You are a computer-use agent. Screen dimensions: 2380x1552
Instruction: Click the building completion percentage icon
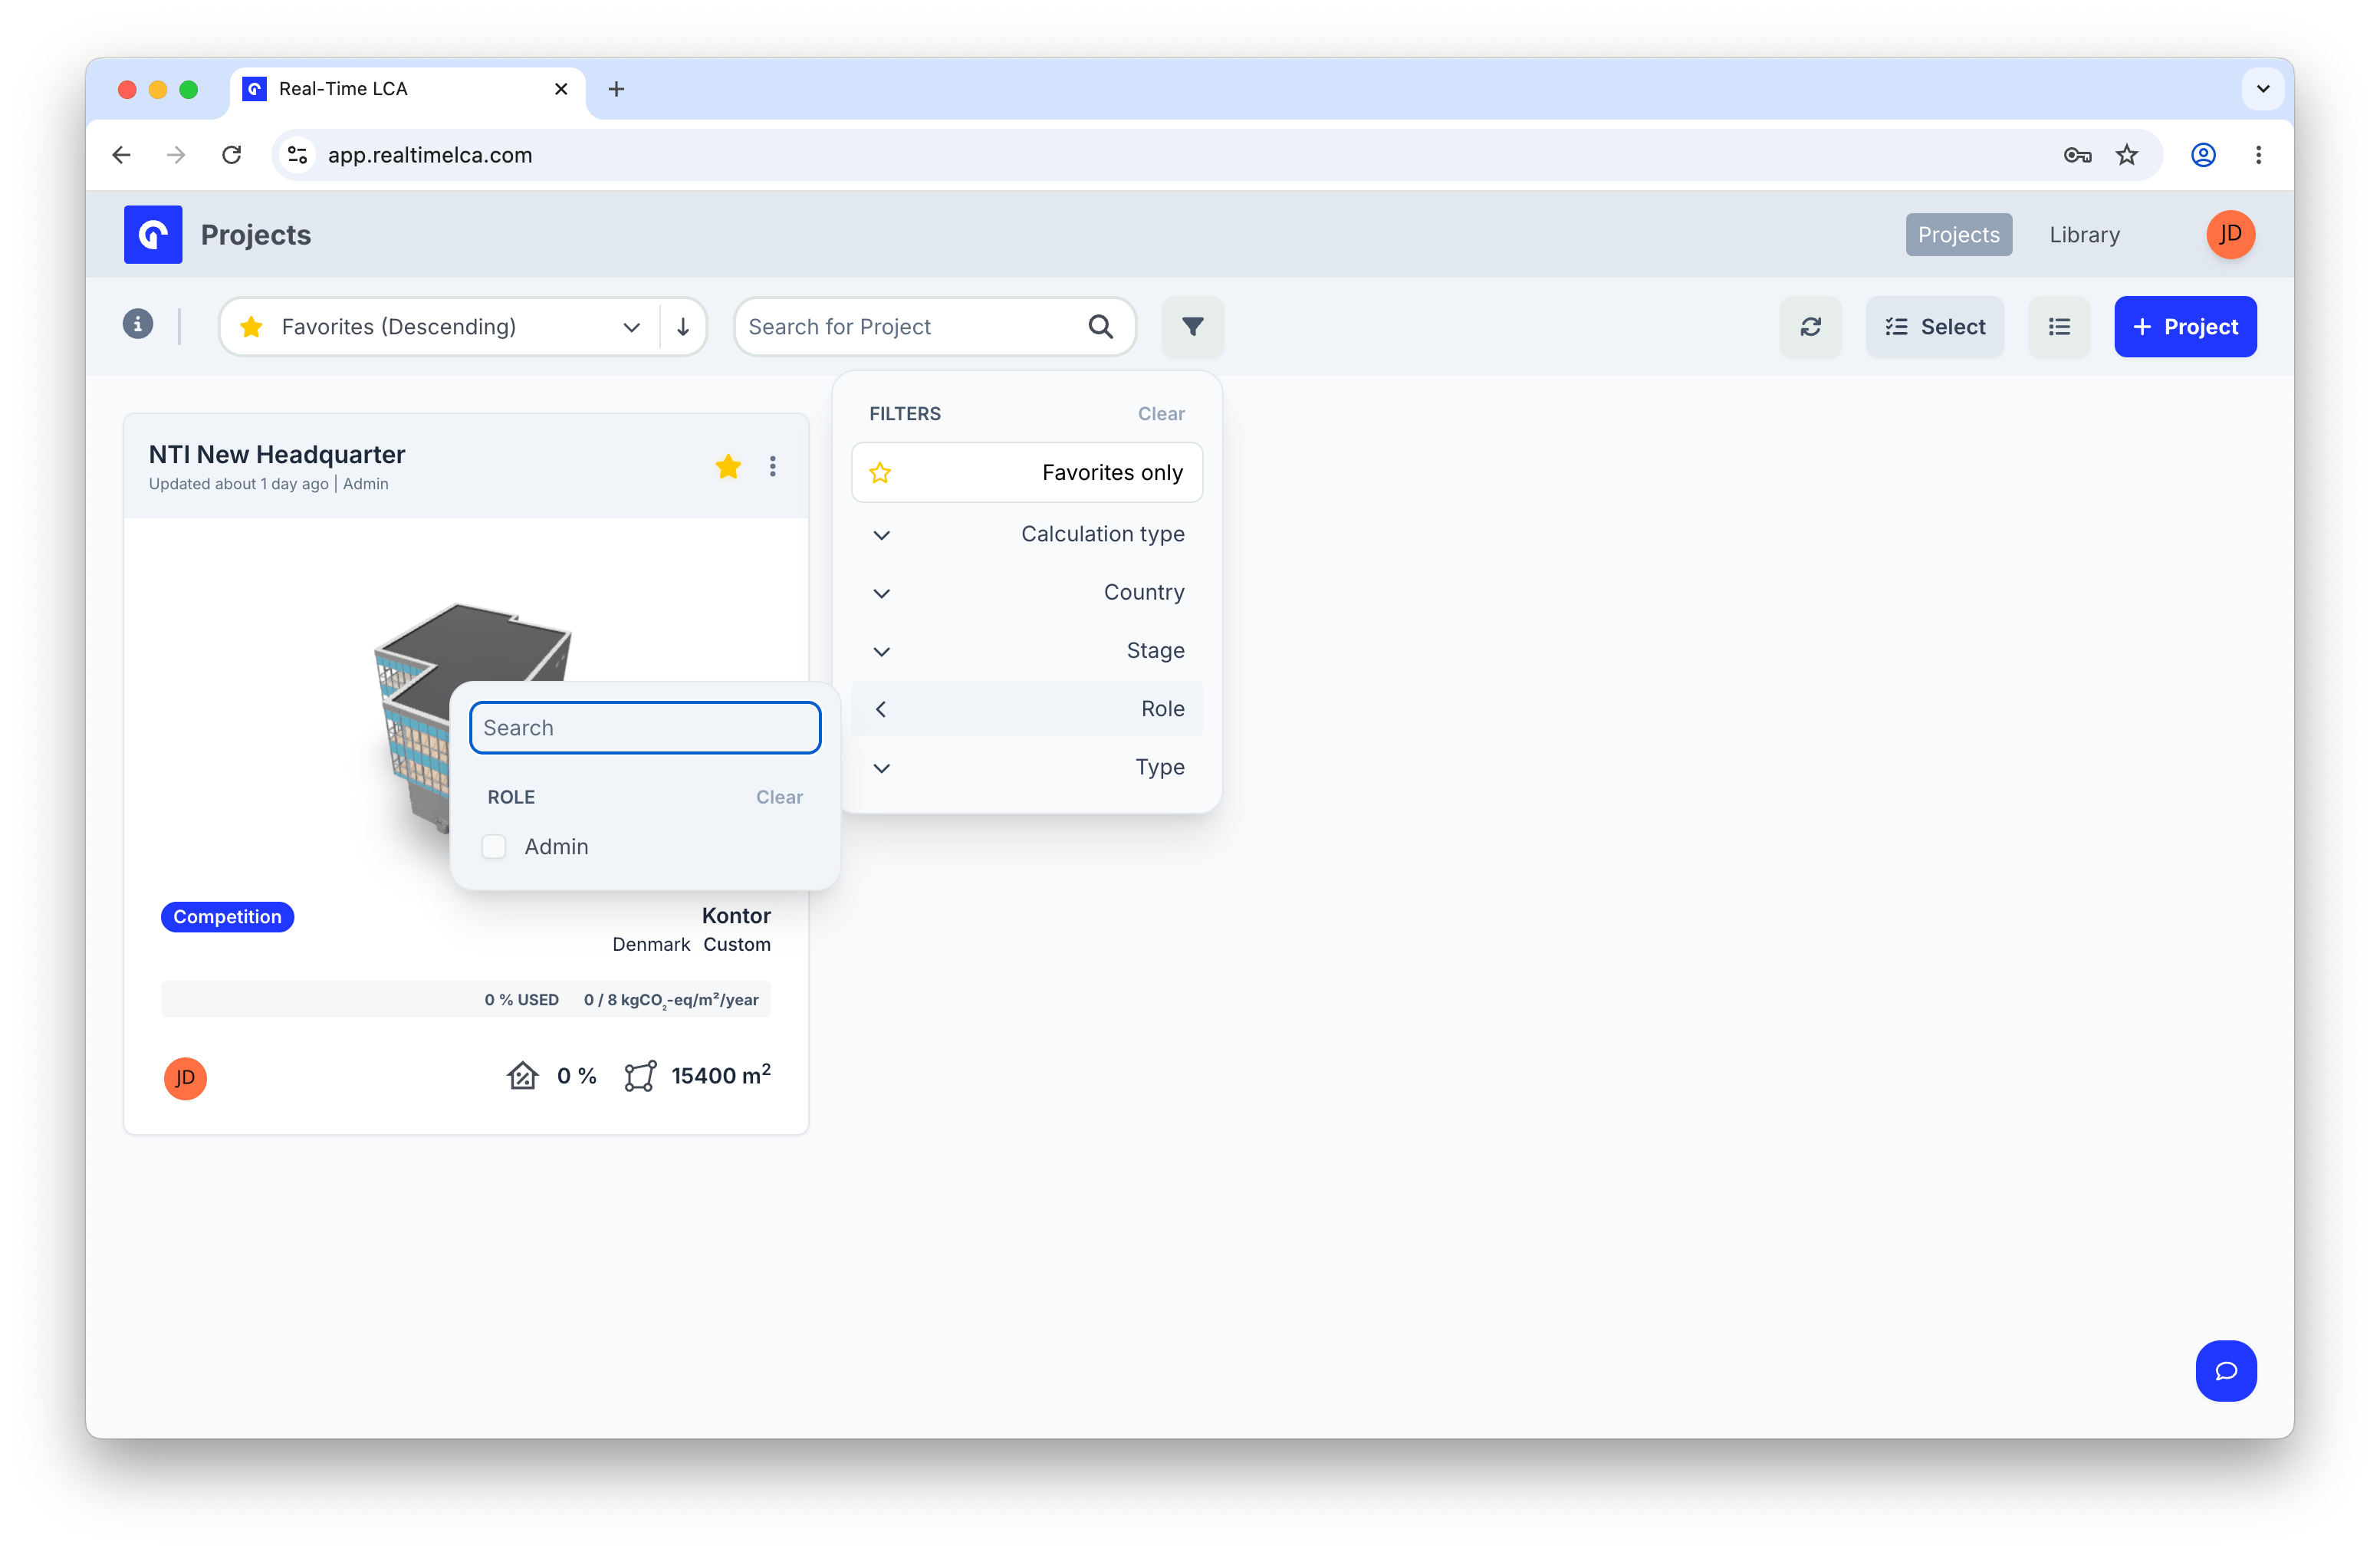click(x=522, y=1076)
